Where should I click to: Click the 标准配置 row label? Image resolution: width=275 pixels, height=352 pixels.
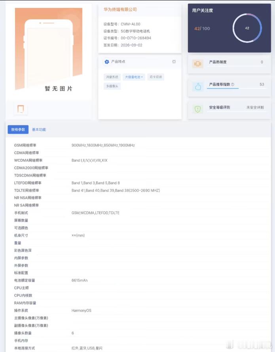[x=21, y=273]
